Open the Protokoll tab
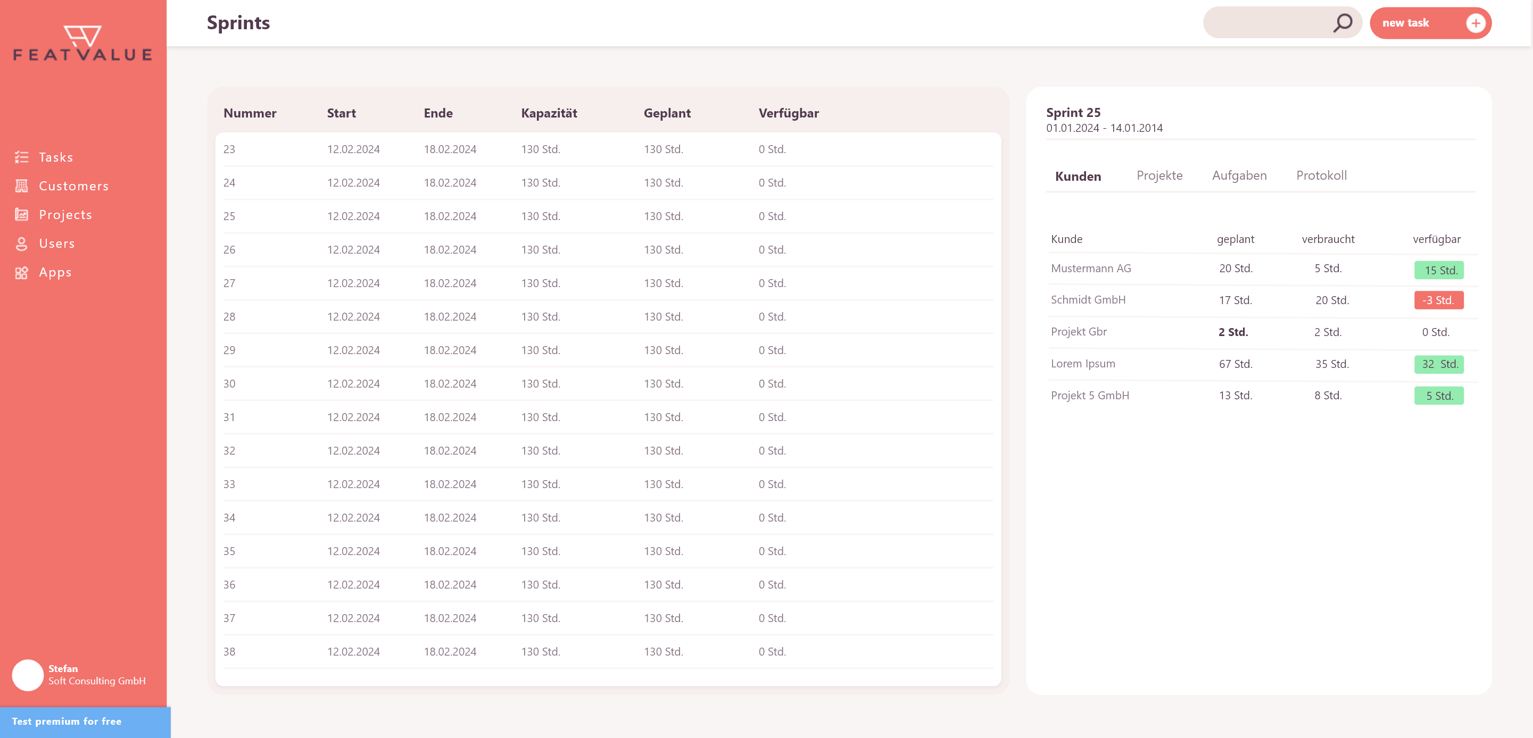The height and width of the screenshot is (738, 1533). [x=1321, y=175]
